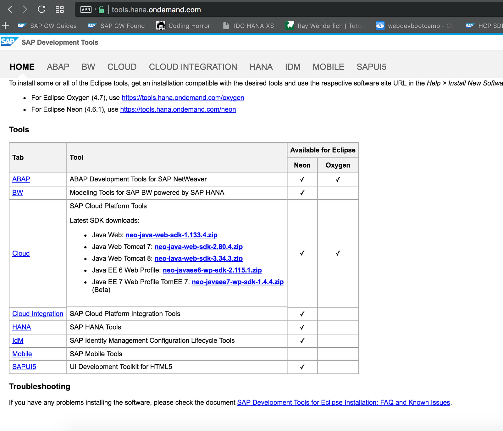Open the Eclipse Oxygen software site link
503x431 pixels.
click(183, 98)
